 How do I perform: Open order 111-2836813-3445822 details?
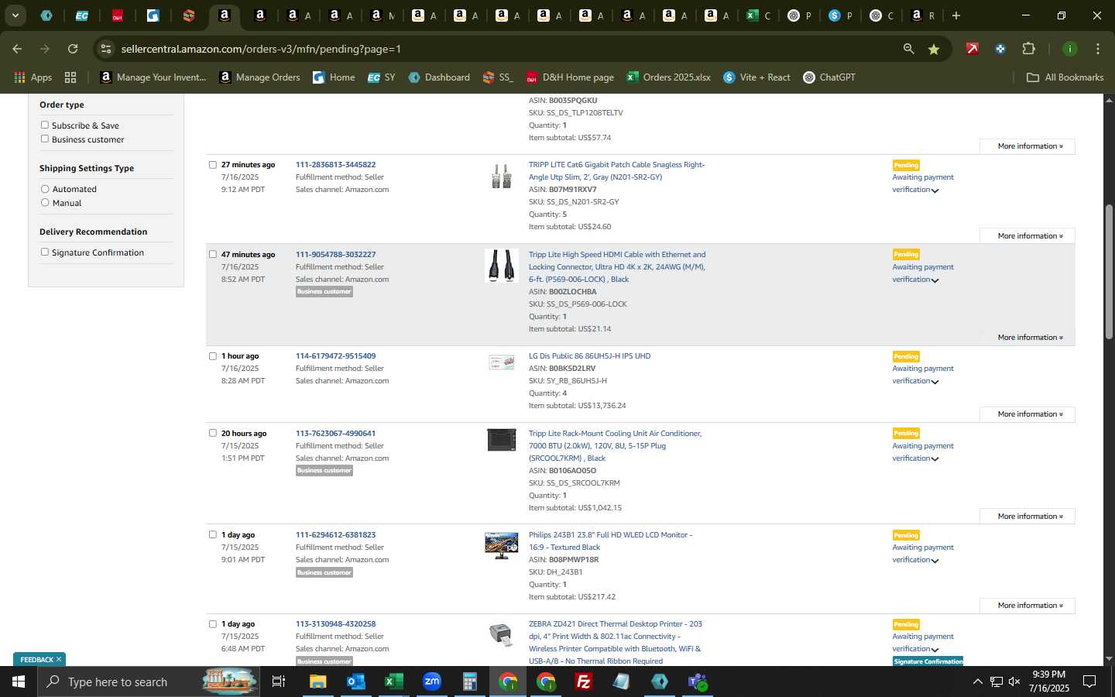click(x=335, y=164)
